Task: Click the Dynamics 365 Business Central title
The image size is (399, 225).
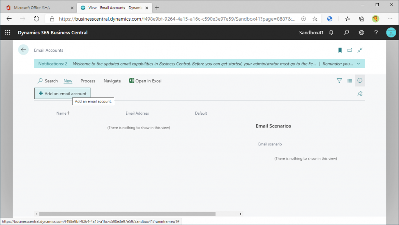Action: tap(53, 33)
